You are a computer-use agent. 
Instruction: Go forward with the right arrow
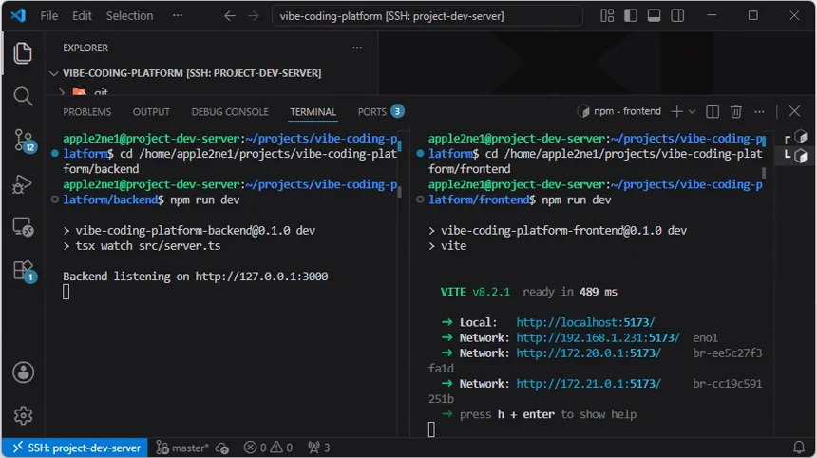click(x=254, y=16)
